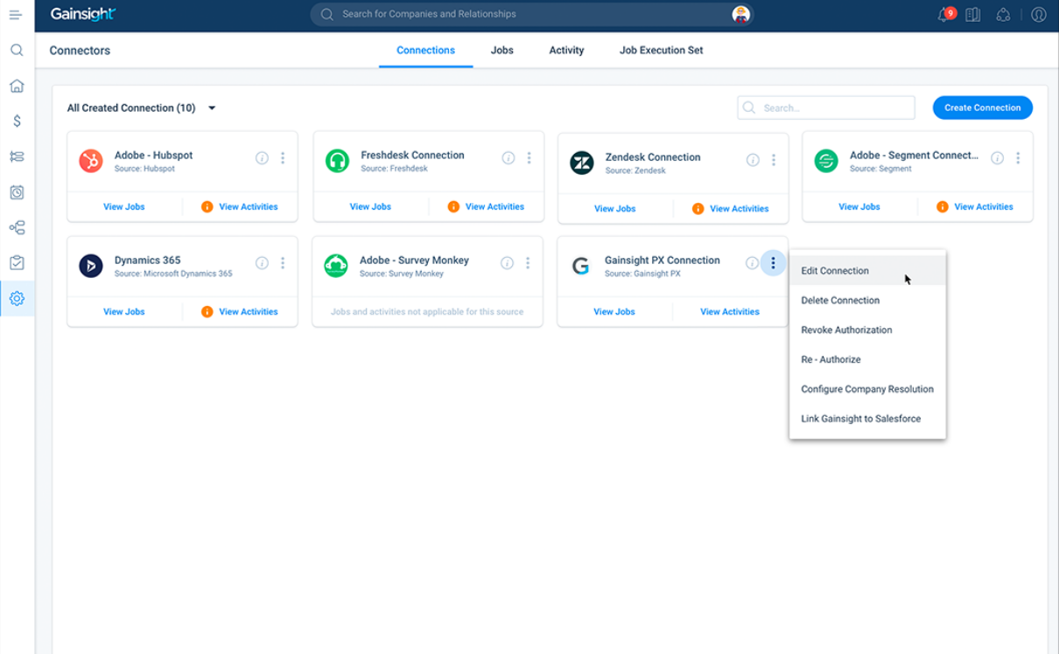This screenshot has height=654, width=1059.
Task: Focus the connections Search field
Action: click(826, 108)
